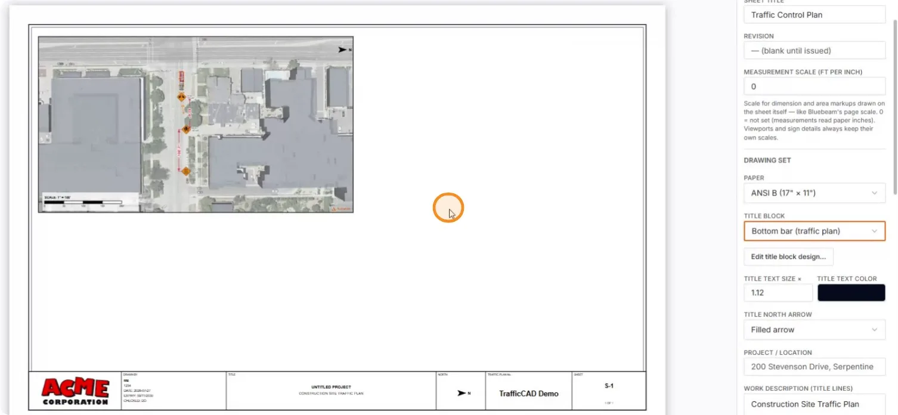The width and height of the screenshot is (898, 415).
Task: Click the ACME Corporation logo in title block
Action: (x=75, y=392)
